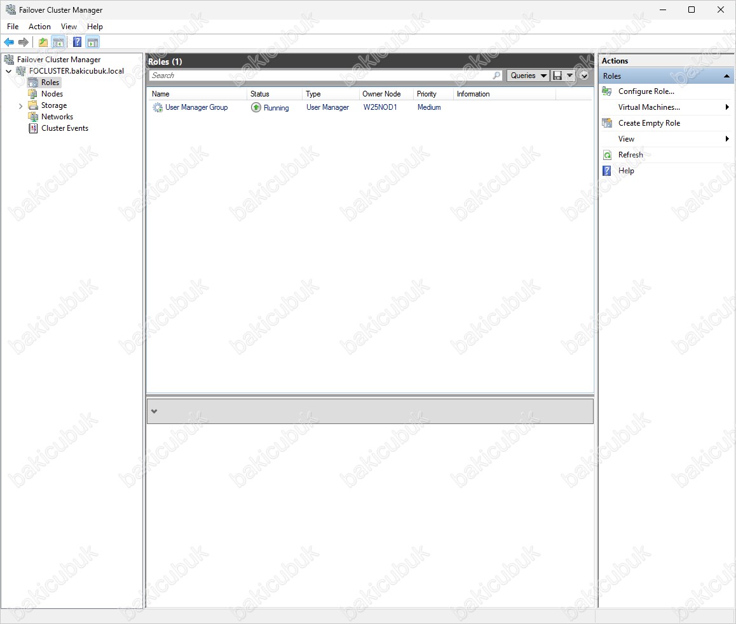Click the Medium priority cell

click(429, 107)
